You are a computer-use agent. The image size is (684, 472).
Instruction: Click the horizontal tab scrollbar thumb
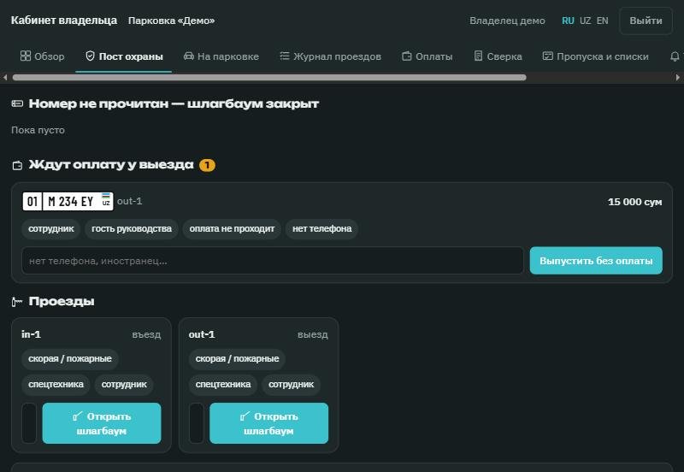coord(269,77)
